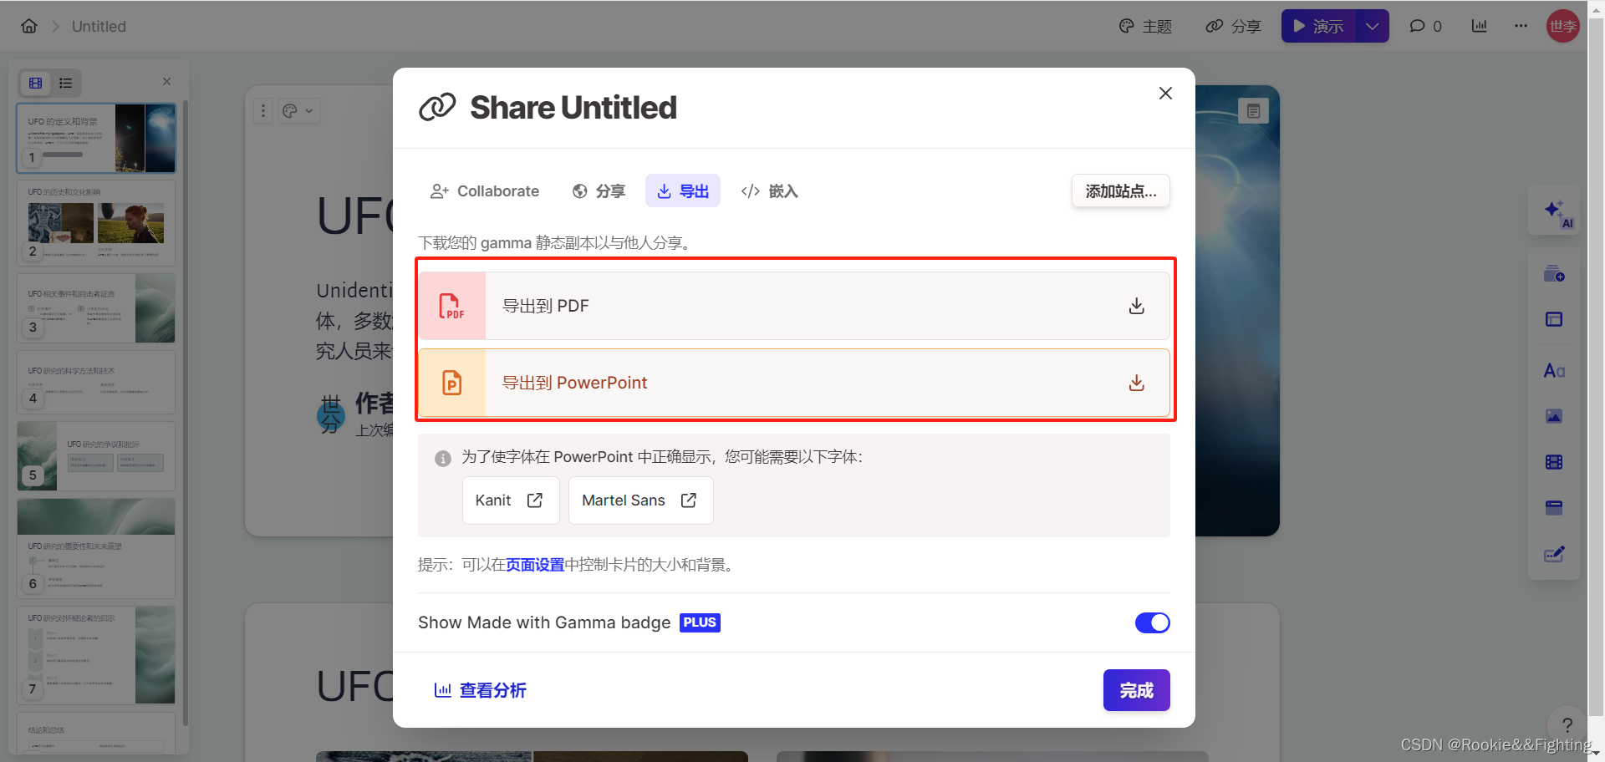Click the user avatar 世李
Image resolution: width=1605 pixels, height=762 pixels.
point(1562,26)
